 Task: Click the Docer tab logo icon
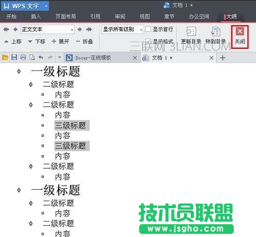69,58
